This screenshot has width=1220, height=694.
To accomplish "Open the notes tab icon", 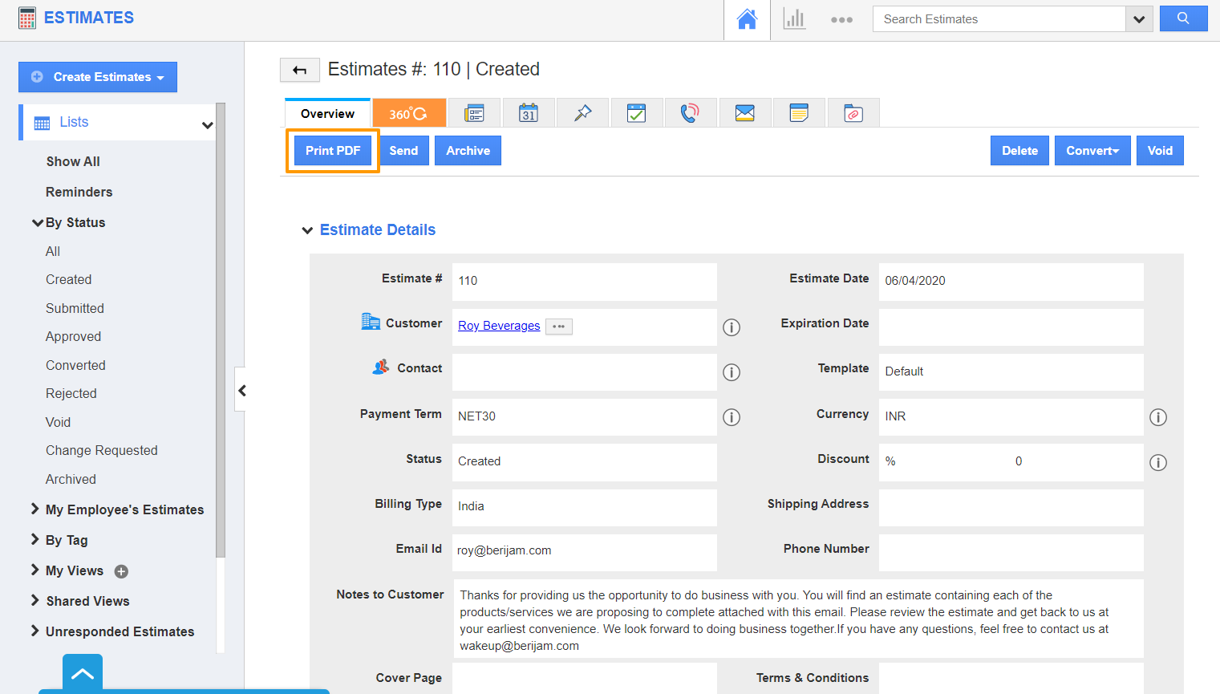I will [x=799, y=114].
